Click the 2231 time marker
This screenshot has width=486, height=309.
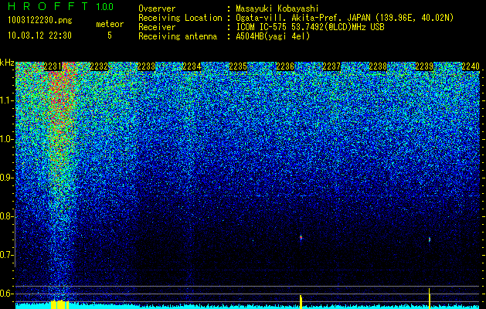point(53,66)
